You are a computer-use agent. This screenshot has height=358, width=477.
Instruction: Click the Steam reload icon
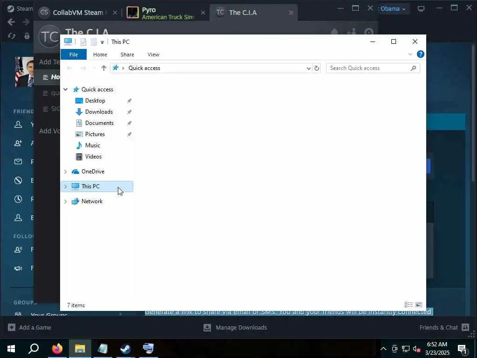pyautogui.click(x=12, y=36)
